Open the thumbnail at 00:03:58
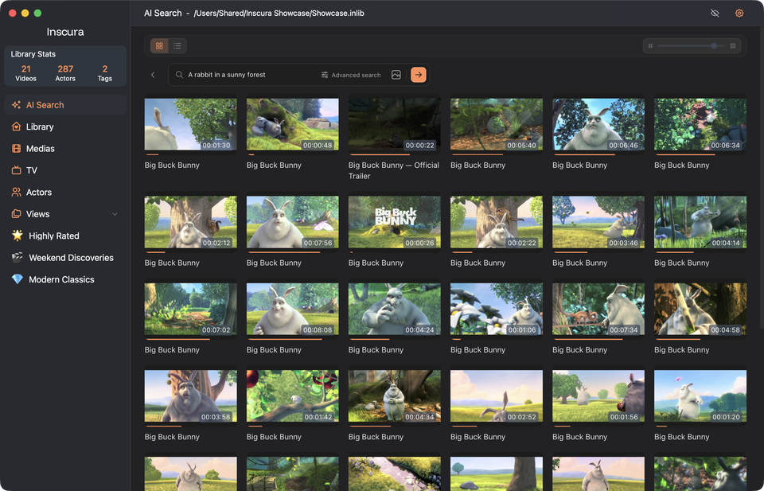 click(190, 396)
